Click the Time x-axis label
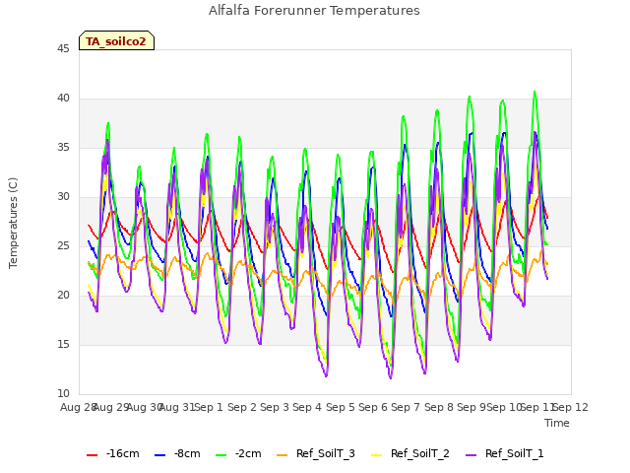 557,423
